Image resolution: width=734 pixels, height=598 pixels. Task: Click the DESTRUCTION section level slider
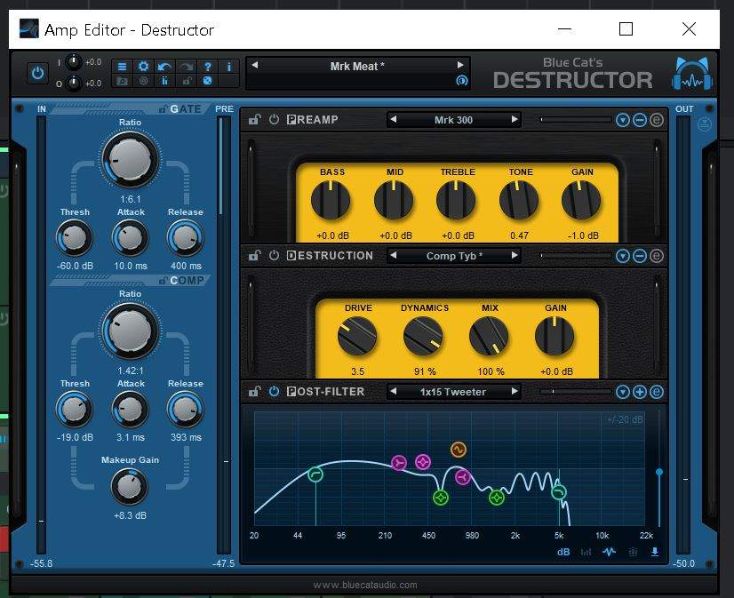point(575,256)
